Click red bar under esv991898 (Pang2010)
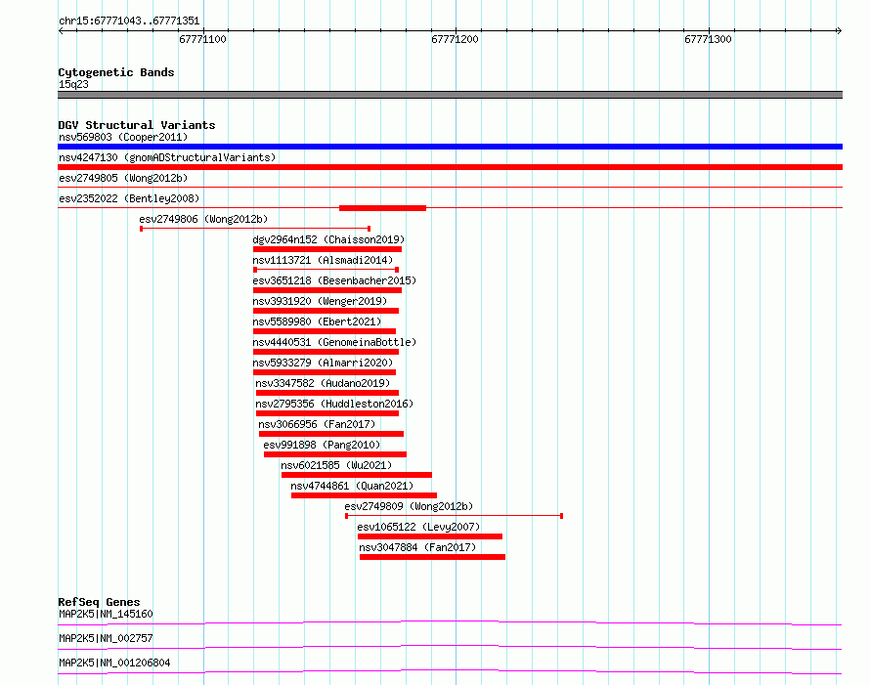The height and width of the screenshot is (685, 870). 335,454
